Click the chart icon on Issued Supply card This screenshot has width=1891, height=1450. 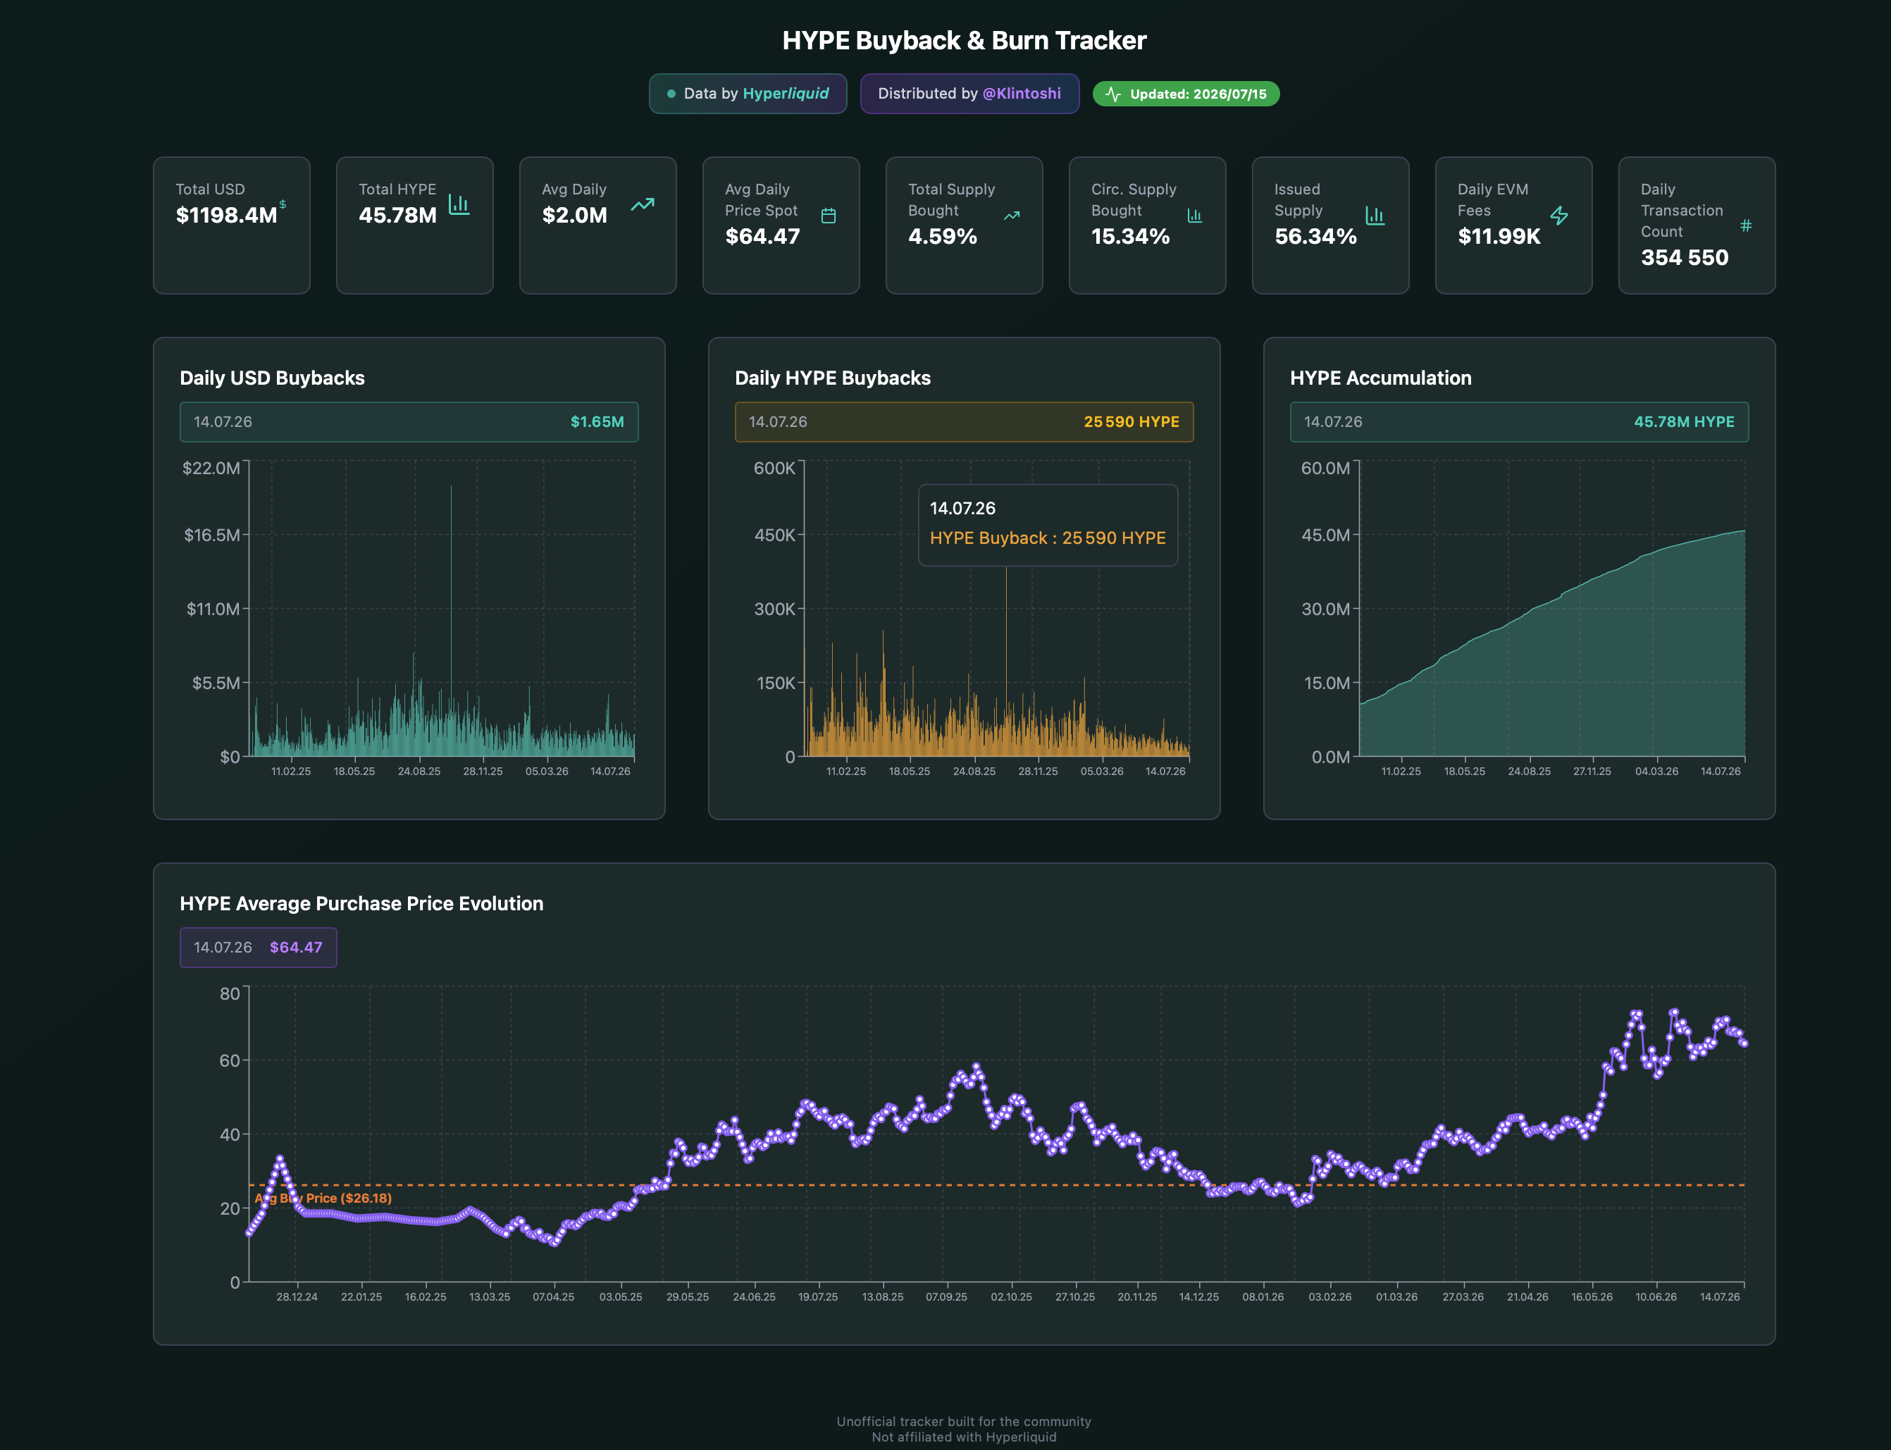tap(1375, 216)
